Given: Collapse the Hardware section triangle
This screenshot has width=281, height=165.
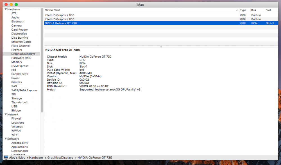Looking at the screenshot, I should 6,9.
